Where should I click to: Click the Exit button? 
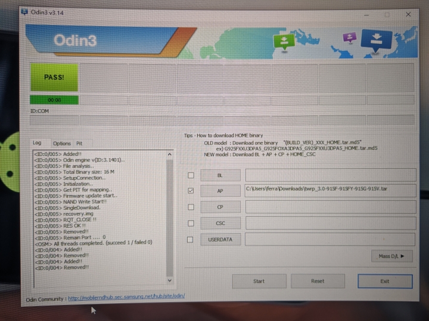coord(385,281)
